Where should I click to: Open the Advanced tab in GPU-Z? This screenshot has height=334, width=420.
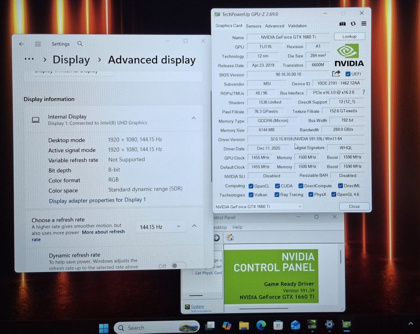tap(275, 26)
